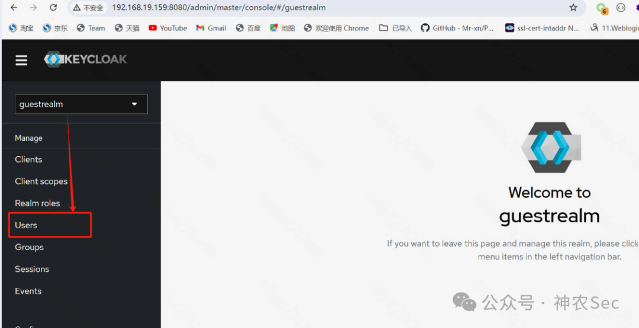
Task: Open the Baidu (百度) bookmark
Action: click(x=248, y=28)
